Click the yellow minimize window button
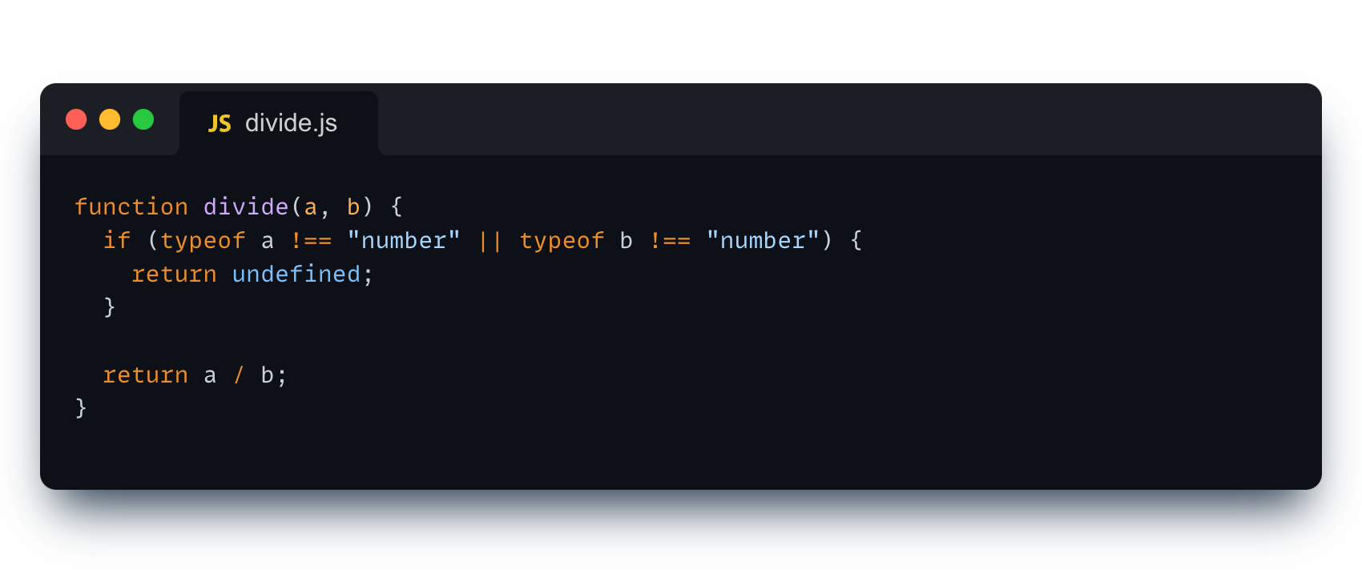 point(110,119)
